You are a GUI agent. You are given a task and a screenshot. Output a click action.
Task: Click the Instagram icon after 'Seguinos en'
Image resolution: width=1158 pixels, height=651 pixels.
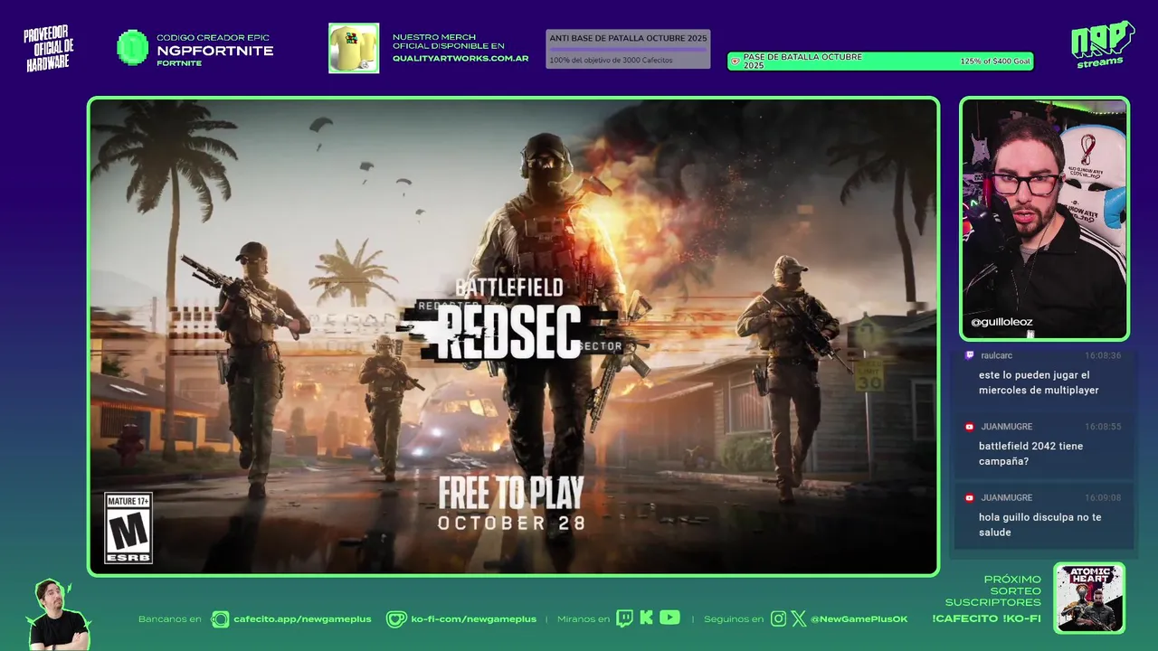778,618
